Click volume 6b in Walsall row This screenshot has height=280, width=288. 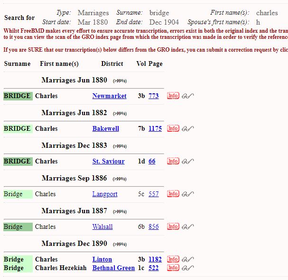click(141, 226)
